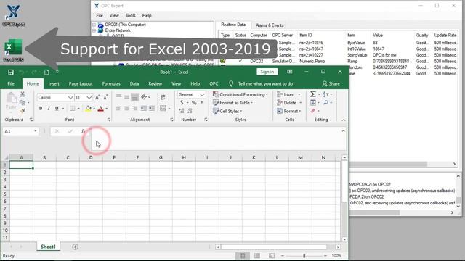Click the Merge & Center icon
This screenshot has height=261, width=465.
[163, 108]
